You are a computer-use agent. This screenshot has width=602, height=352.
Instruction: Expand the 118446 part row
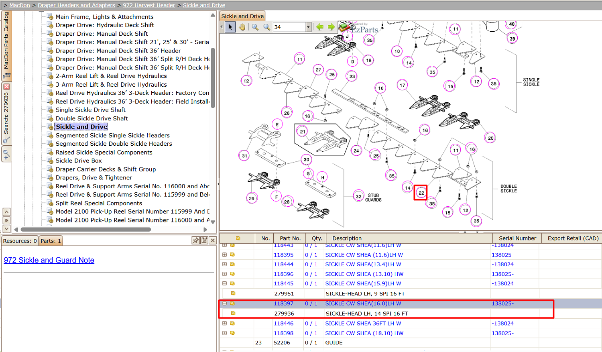[x=224, y=323]
